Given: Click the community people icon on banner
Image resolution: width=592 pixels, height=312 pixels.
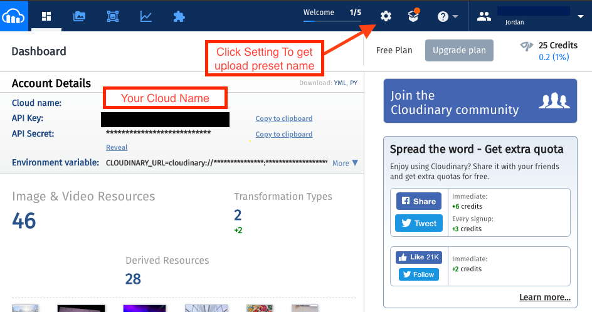Looking at the screenshot, I should (x=554, y=101).
